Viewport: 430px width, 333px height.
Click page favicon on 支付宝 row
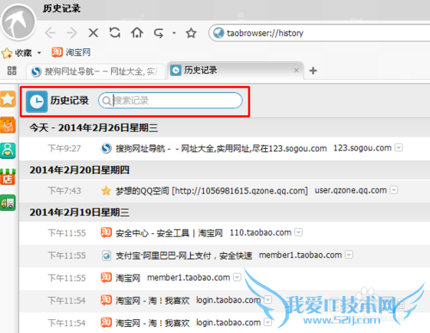point(107,256)
